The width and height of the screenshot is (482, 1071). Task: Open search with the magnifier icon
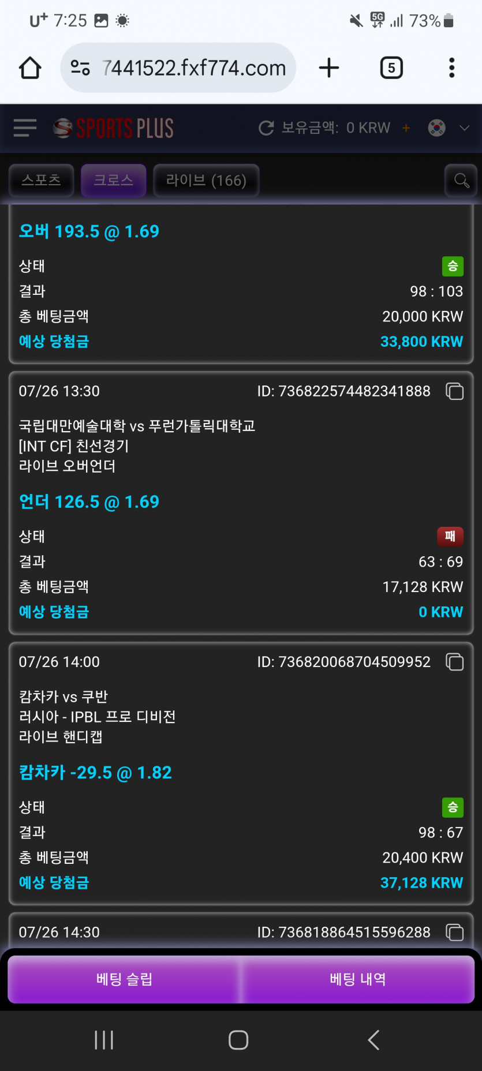tap(461, 181)
